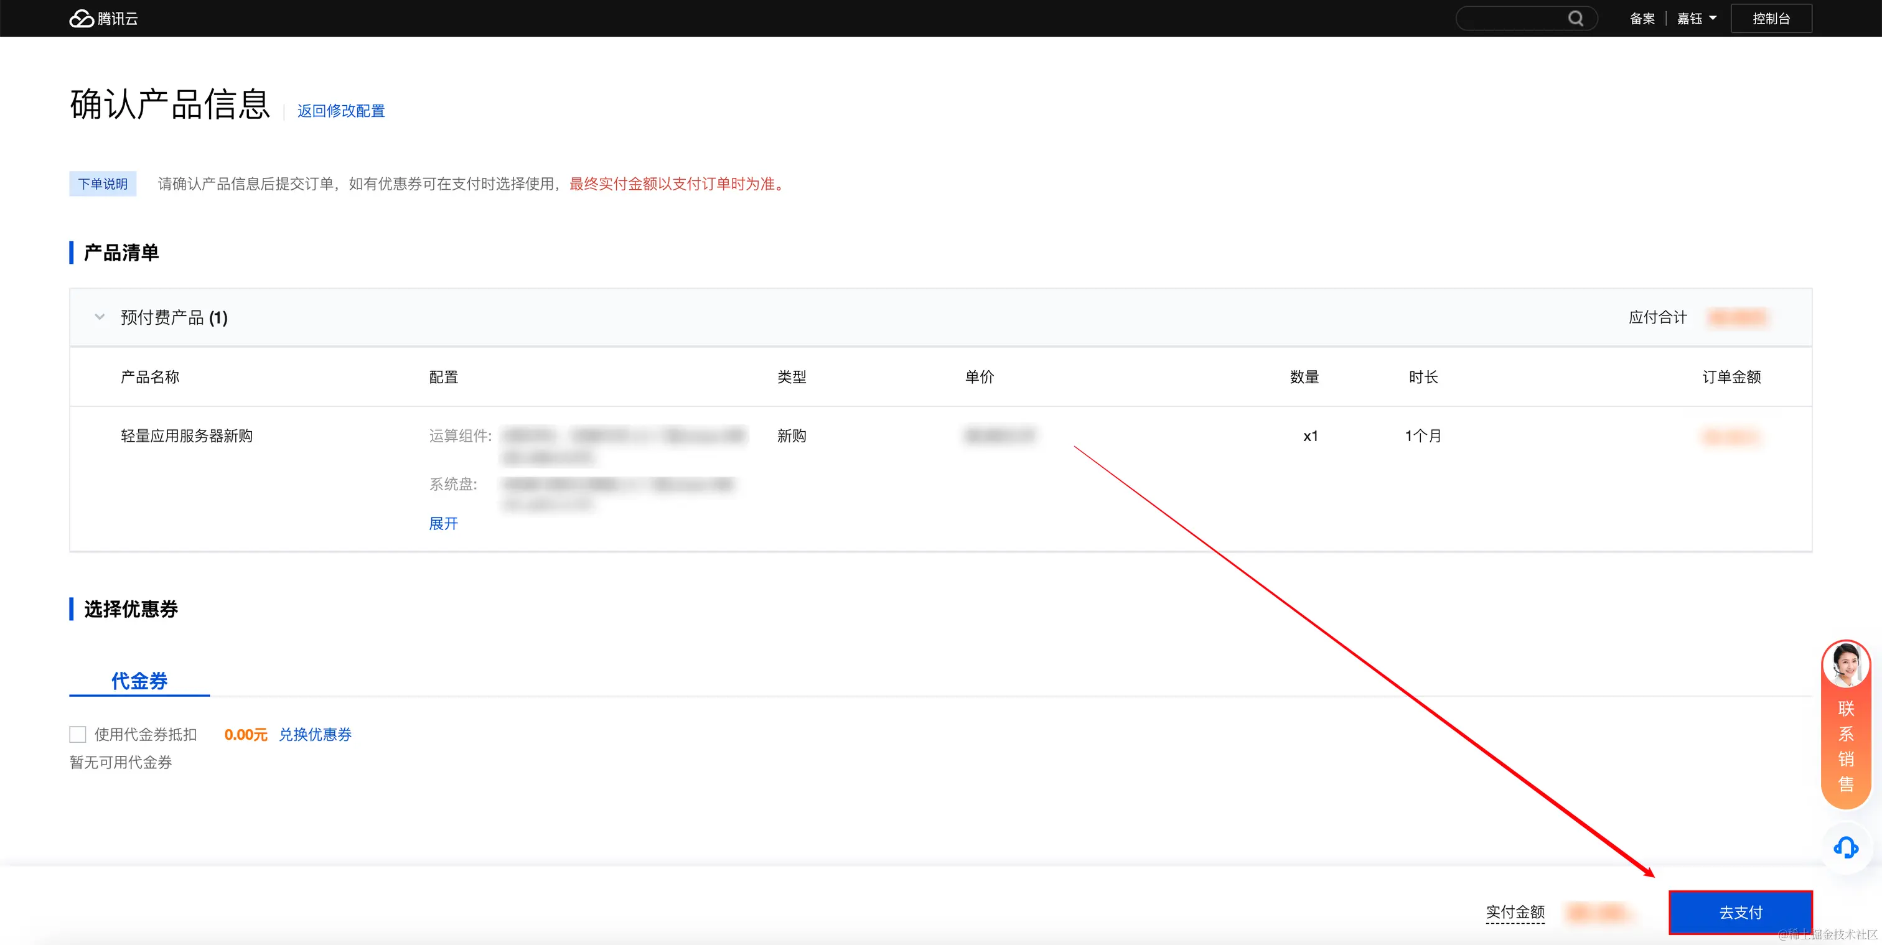This screenshot has height=945, width=1882.
Task: Click the 下单说明 tag
Action: (x=102, y=184)
